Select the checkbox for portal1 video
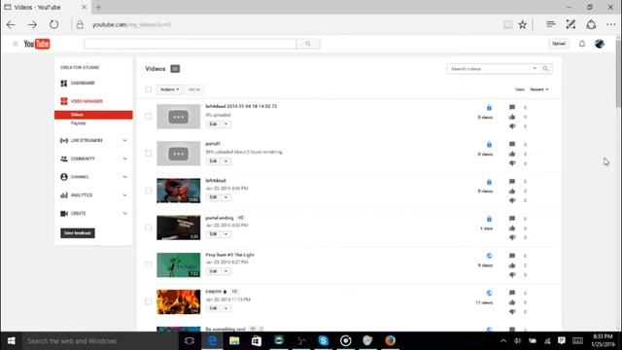This screenshot has width=622, height=350. coord(149,154)
